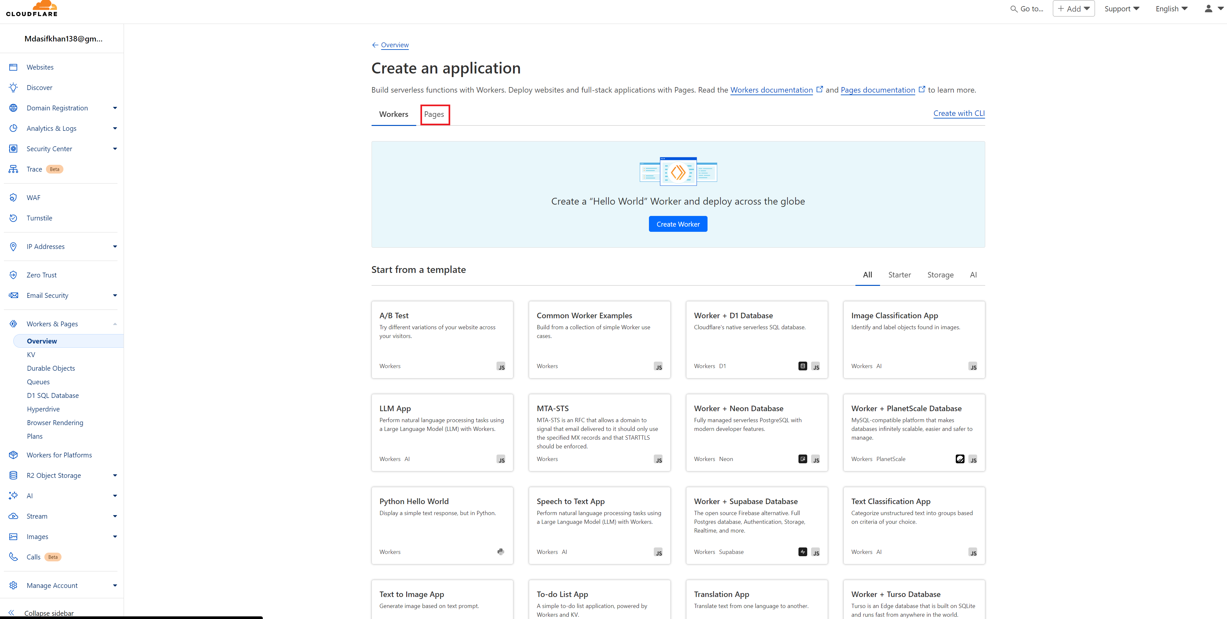The height and width of the screenshot is (619, 1227).
Task: Select the Worker + D1 Database template card
Action: [x=756, y=339]
